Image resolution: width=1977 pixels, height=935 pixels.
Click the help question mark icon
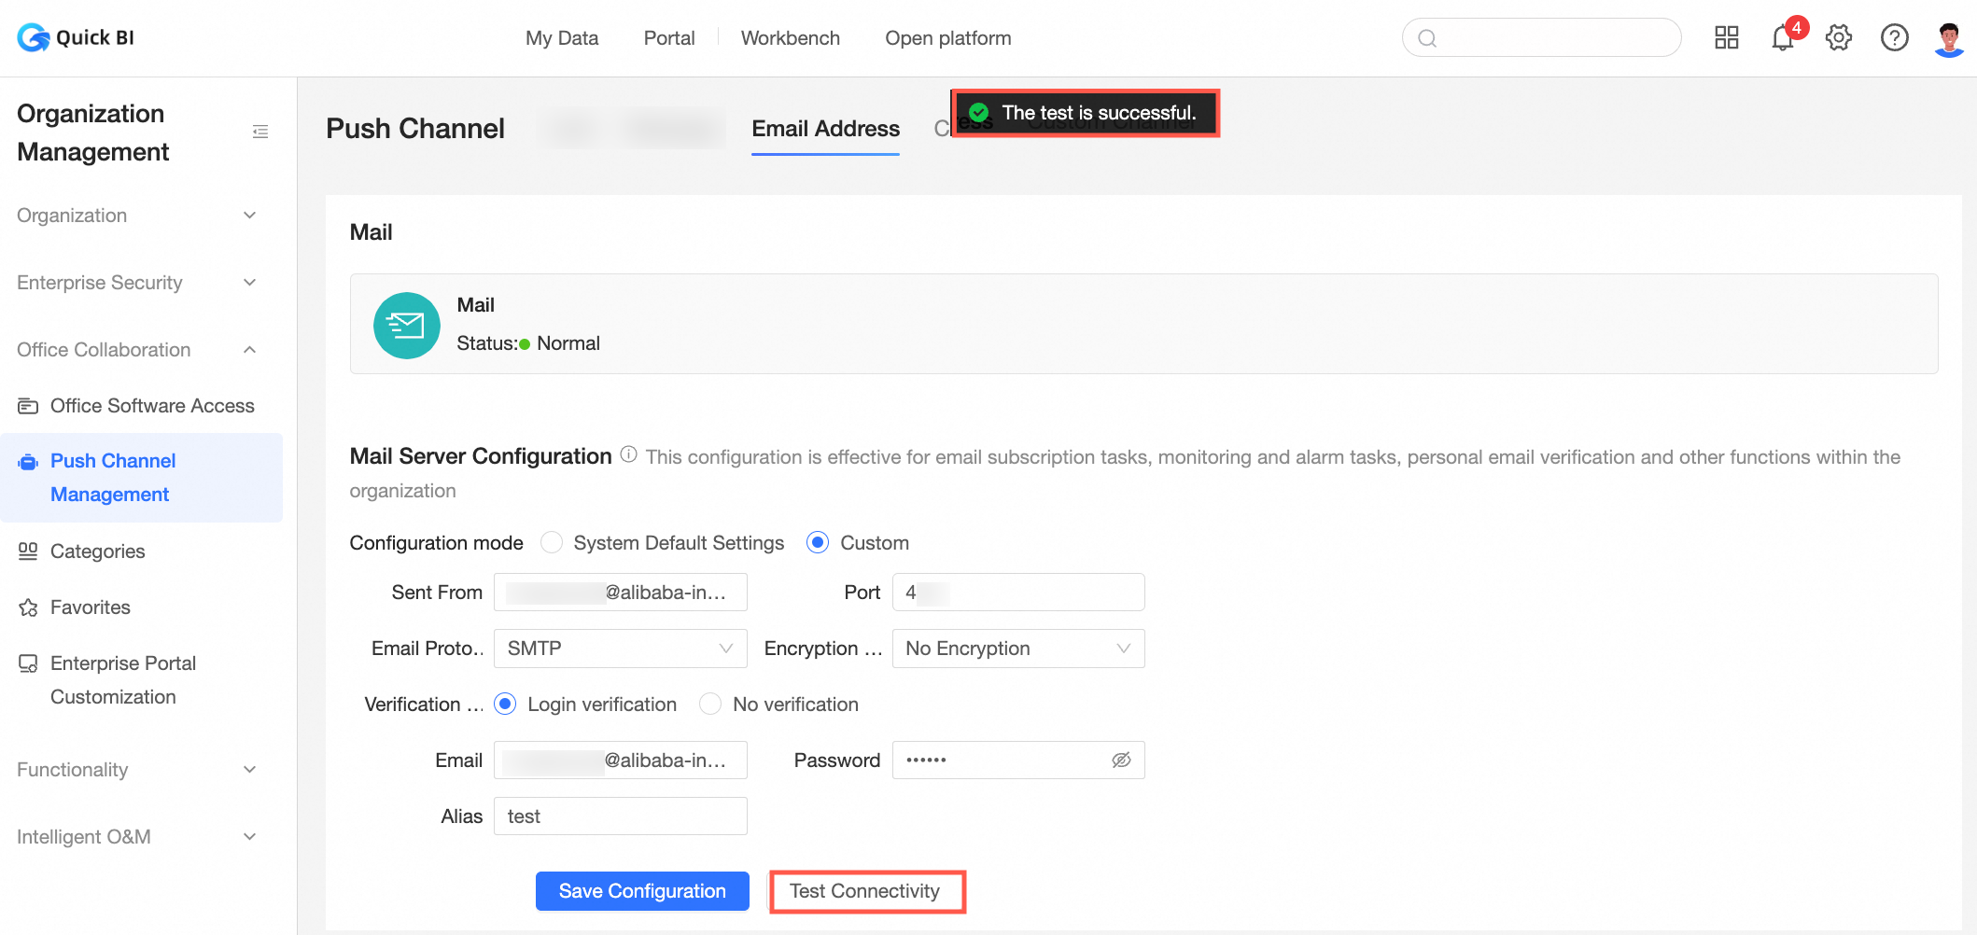[x=1894, y=38]
